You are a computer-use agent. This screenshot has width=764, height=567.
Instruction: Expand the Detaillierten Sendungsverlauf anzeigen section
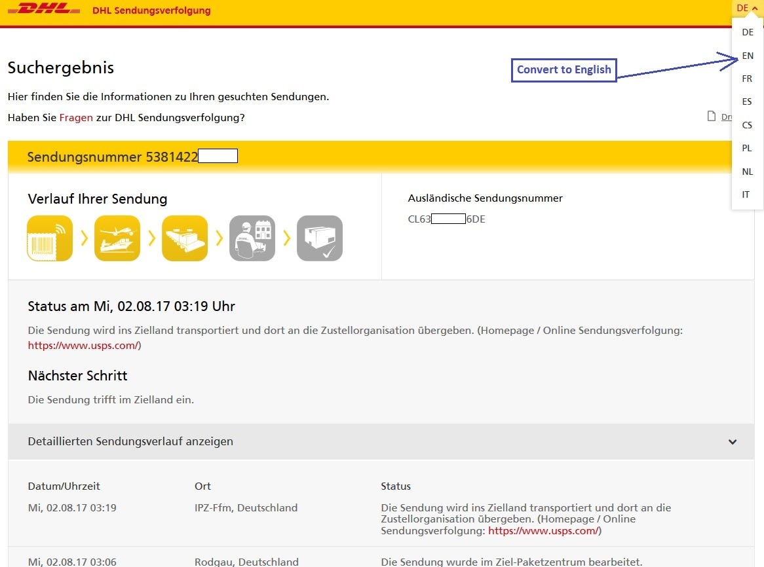pyautogui.click(x=732, y=441)
